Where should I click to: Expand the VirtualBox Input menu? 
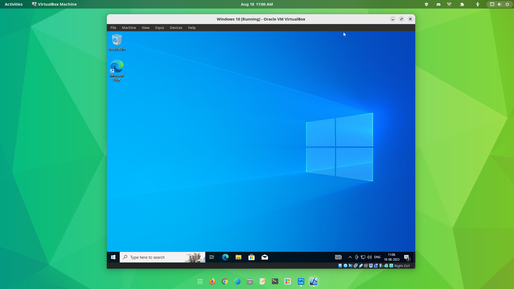(159, 28)
